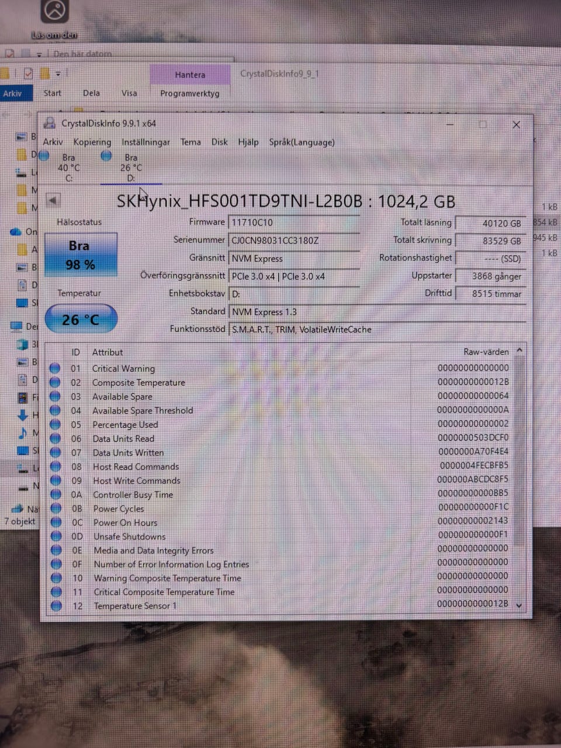Viewport: 561px width, 748px height.
Task: Select the Warning Composite Temperature Time row
Action: (x=280, y=578)
